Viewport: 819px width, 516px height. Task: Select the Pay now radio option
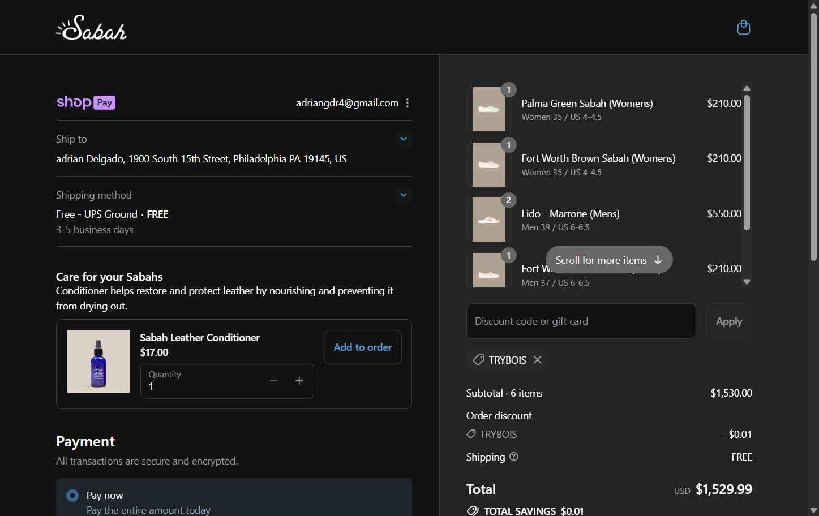[x=72, y=496]
